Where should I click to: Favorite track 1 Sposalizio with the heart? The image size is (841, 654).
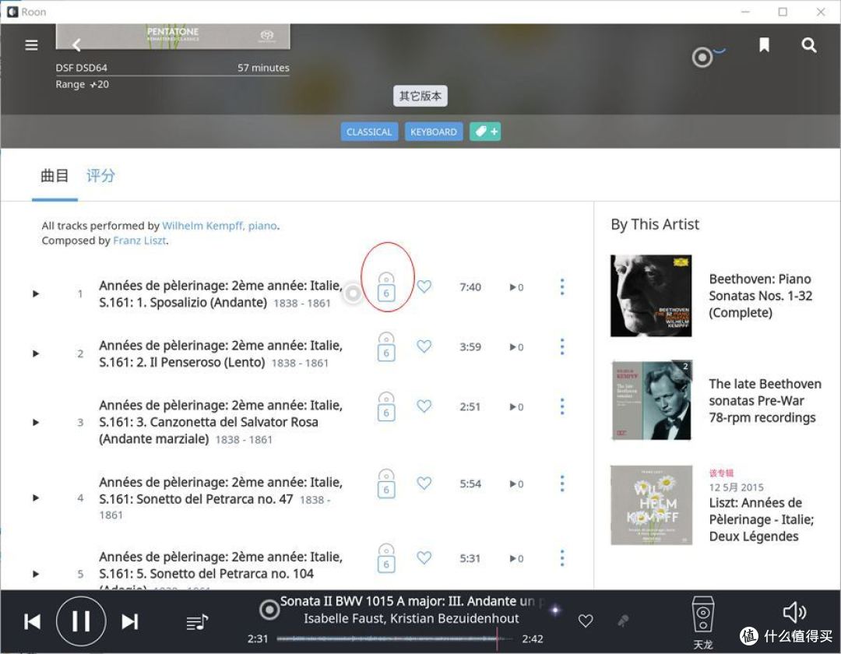tap(424, 287)
